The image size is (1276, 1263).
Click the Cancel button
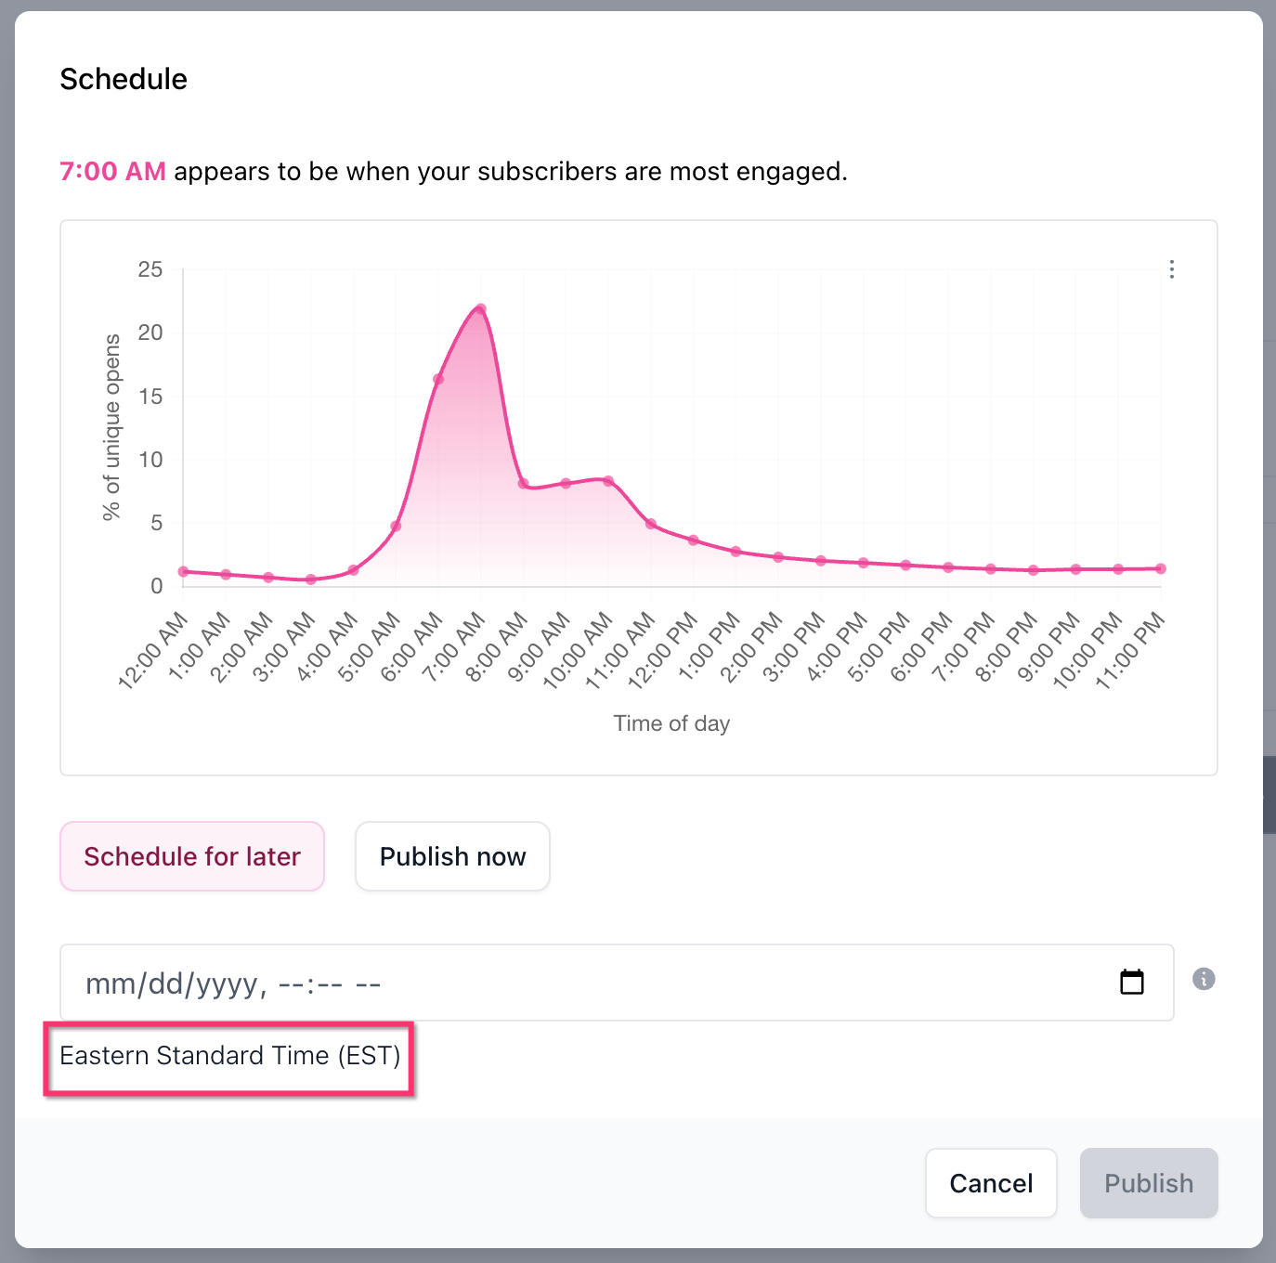(x=991, y=1183)
